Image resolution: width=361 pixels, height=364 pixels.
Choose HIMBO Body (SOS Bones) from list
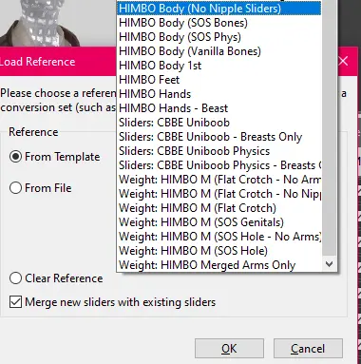click(x=219, y=23)
